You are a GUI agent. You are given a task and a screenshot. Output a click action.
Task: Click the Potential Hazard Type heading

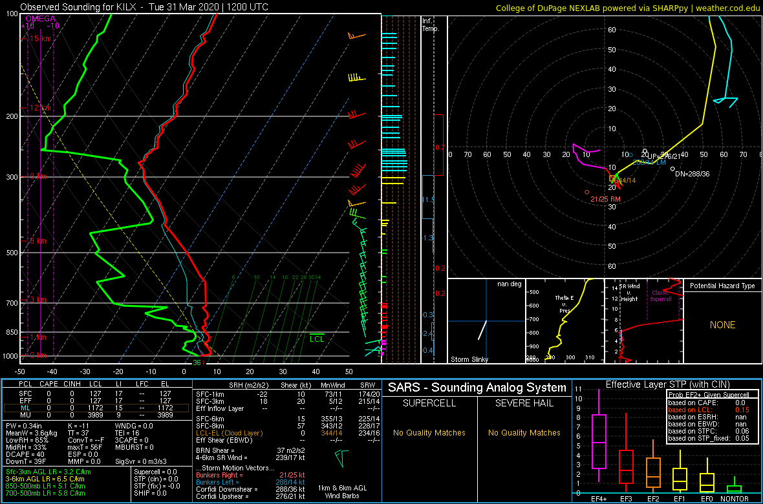722,286
